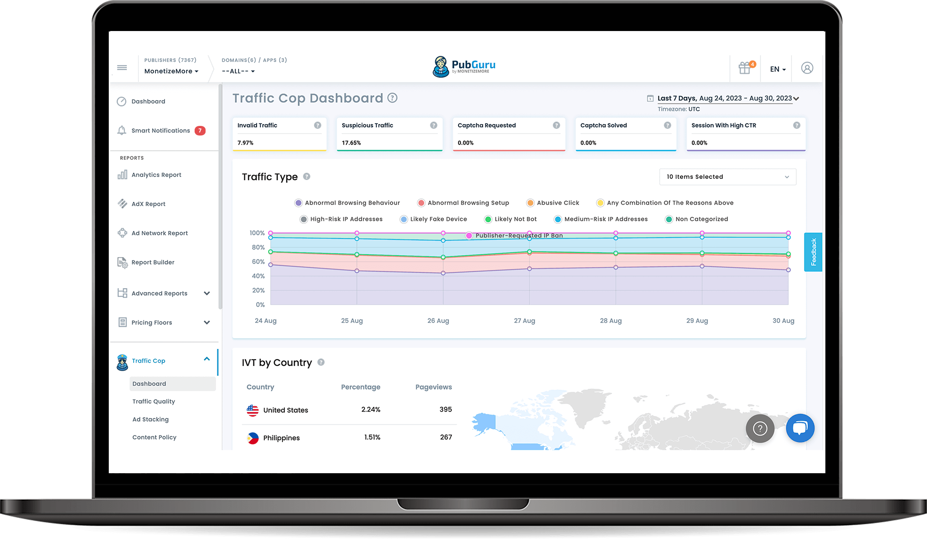The width and height of the screenshot is (927, 540).
Task: Click the United States row
Action: click(x=349, y=410)
